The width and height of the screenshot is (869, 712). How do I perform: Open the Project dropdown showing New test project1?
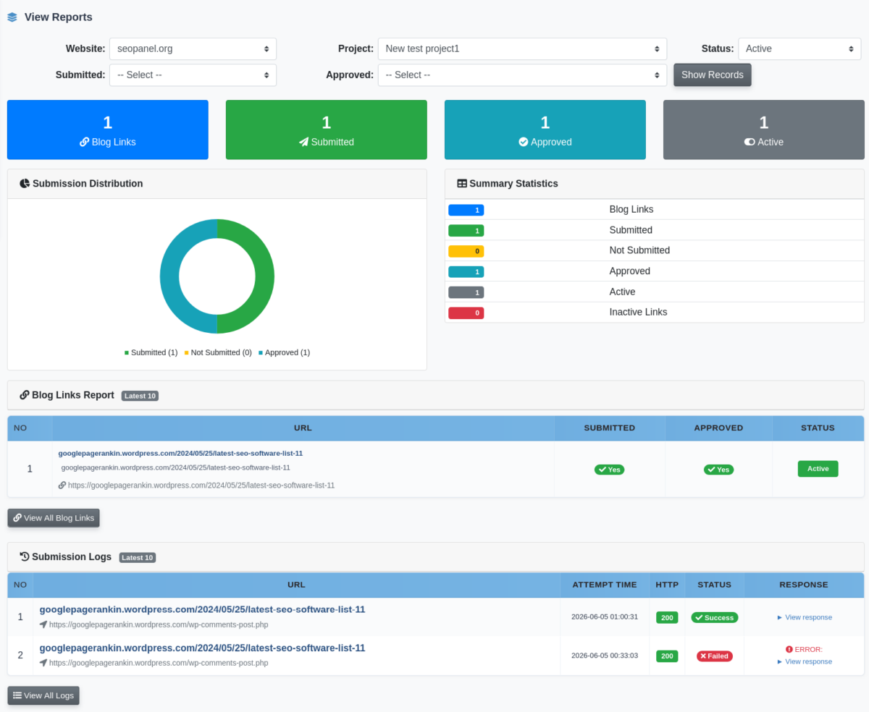(522, 49)
